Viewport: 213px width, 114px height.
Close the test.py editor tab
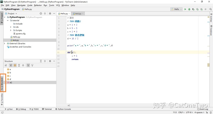83,14
